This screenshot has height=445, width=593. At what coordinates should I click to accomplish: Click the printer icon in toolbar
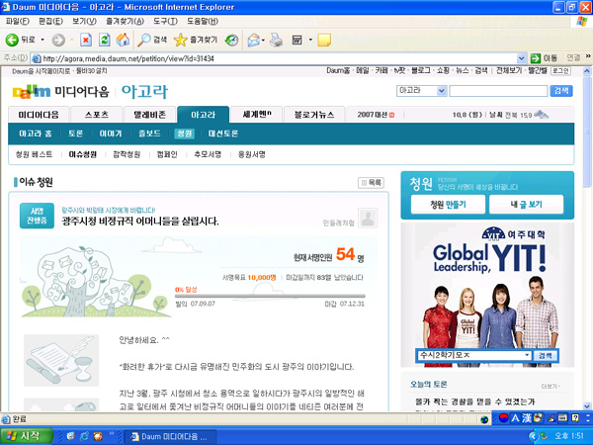tap(276, 41)
